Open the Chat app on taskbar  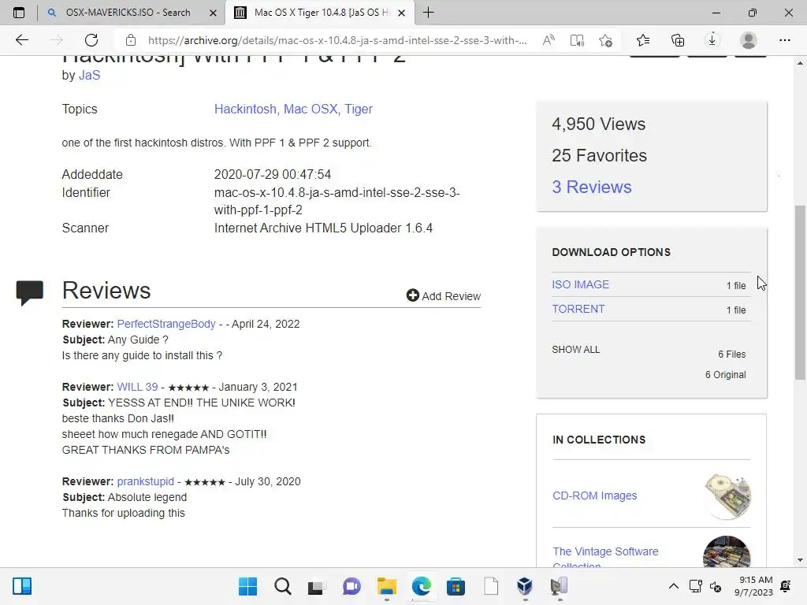coord(351,586)
